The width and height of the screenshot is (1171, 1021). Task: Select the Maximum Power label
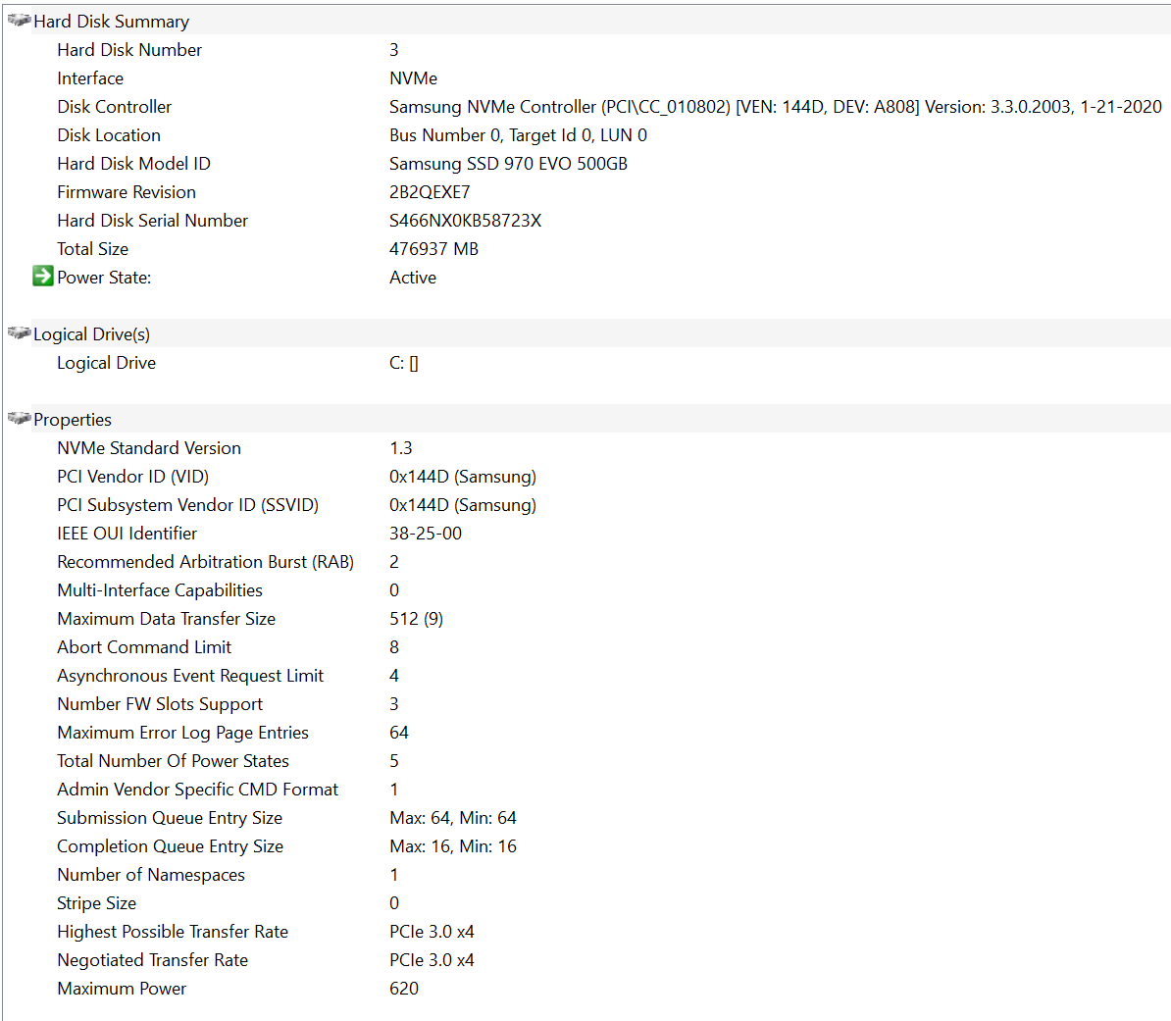(122, 988)
